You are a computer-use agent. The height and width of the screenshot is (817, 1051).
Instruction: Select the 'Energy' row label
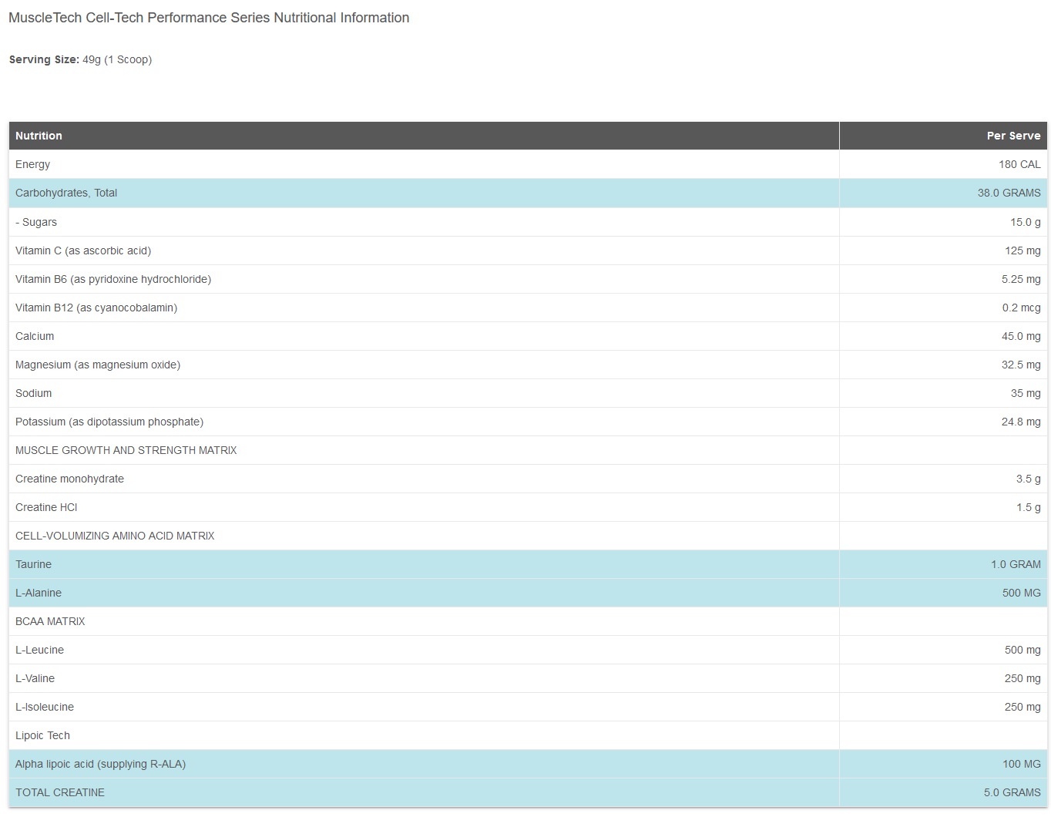click(32, 164)
